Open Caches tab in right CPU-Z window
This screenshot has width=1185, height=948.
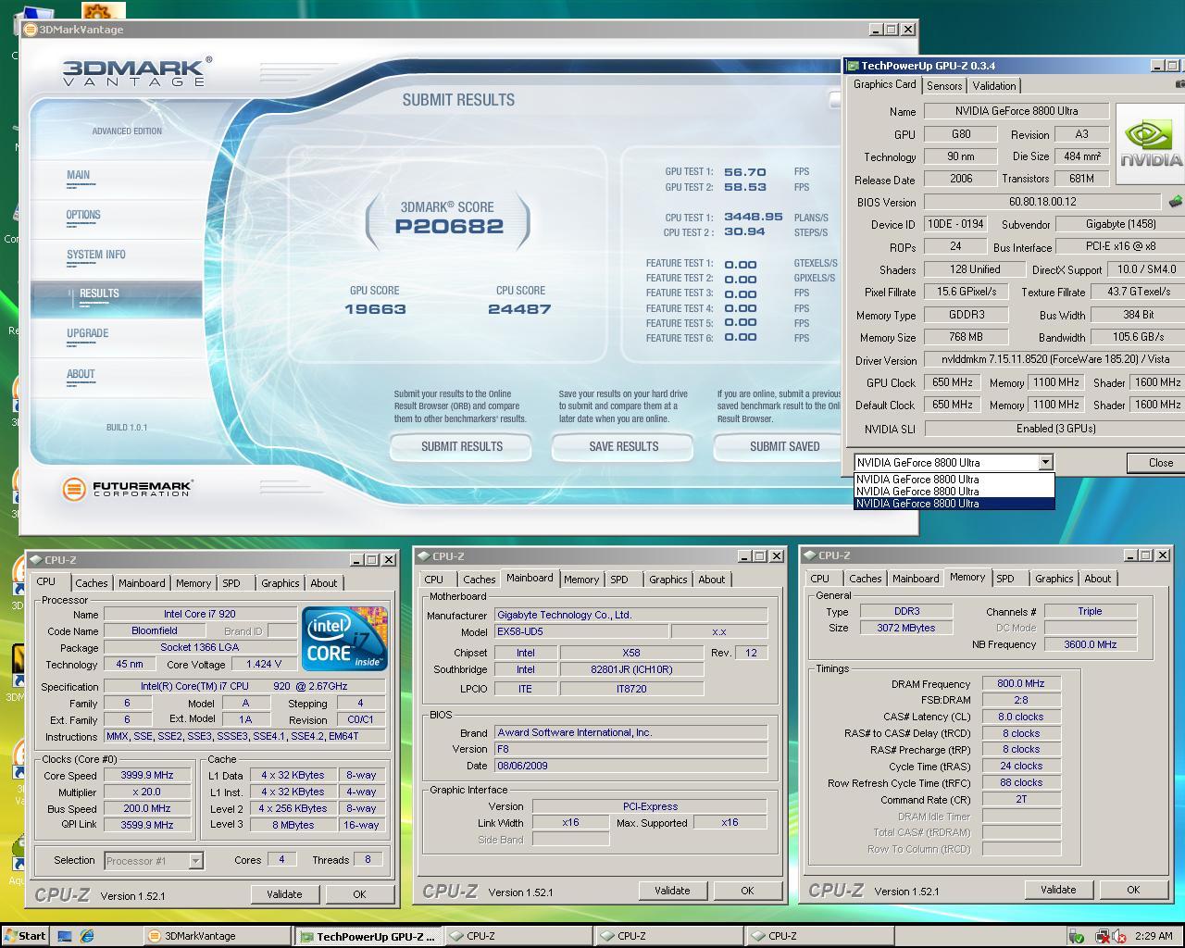pyautogui.click(x=865, y=579)
